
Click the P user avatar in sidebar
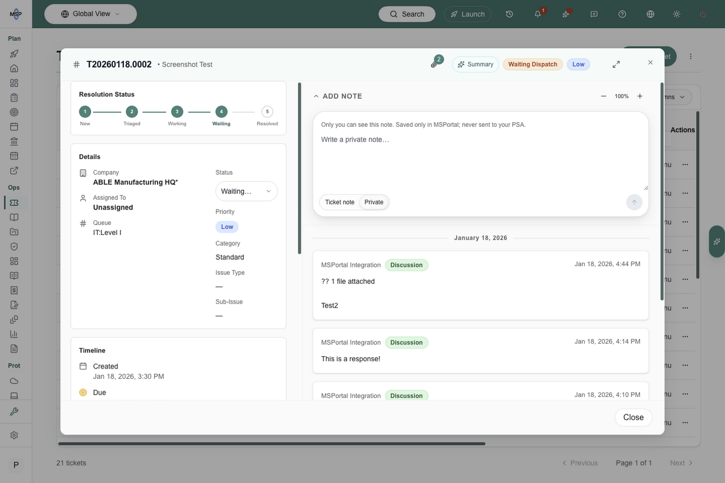16,465
